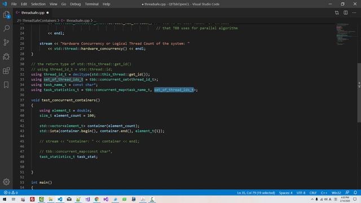This screenshot has width=361, height=203.
Task: Select language mode C++ in status bar
Action: (324, 193)
